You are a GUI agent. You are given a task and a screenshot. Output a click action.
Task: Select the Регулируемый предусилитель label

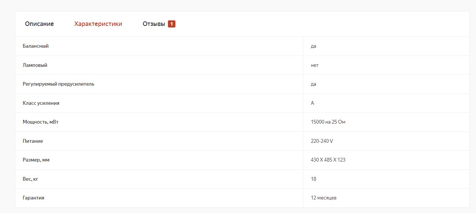coord(59,84)
